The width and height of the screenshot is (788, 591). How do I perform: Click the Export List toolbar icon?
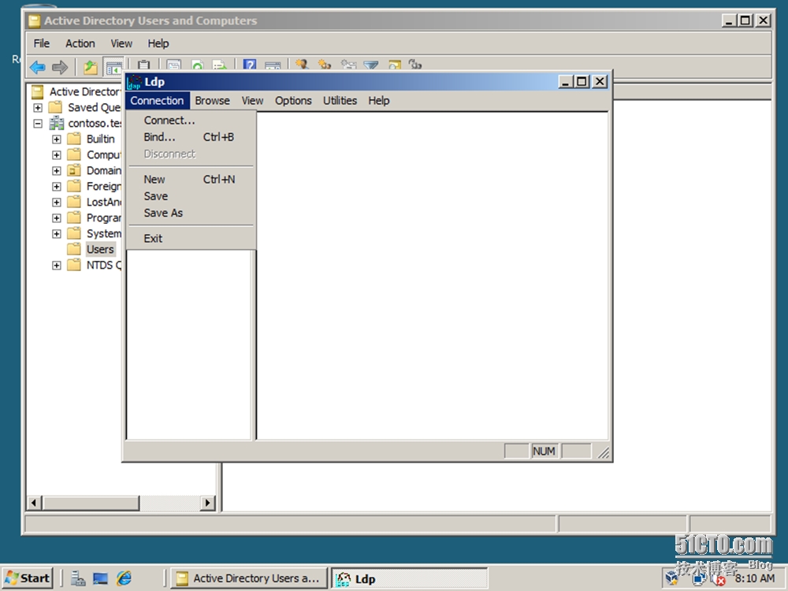pyautogui.click(x=220, y=65)
